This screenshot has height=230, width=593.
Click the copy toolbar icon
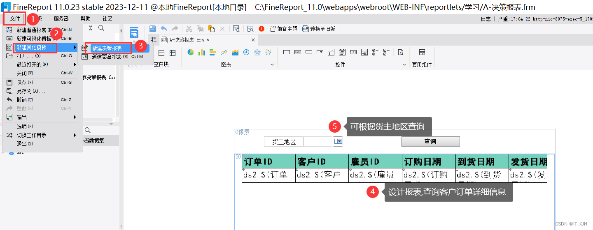pos(200,29)
